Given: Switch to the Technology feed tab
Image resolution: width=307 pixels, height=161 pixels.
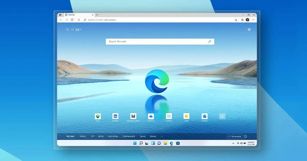Looking at the screenshot, I should point(113,136).
